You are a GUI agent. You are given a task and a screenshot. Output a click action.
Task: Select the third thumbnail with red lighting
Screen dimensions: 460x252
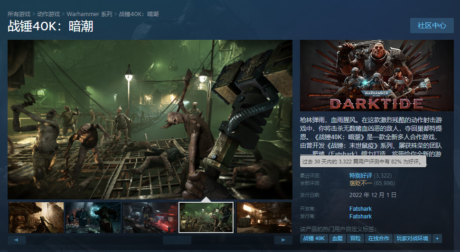150,217
